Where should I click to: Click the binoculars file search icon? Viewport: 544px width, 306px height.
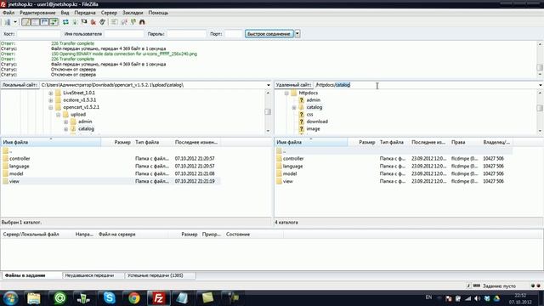click(x=142, y=22)
